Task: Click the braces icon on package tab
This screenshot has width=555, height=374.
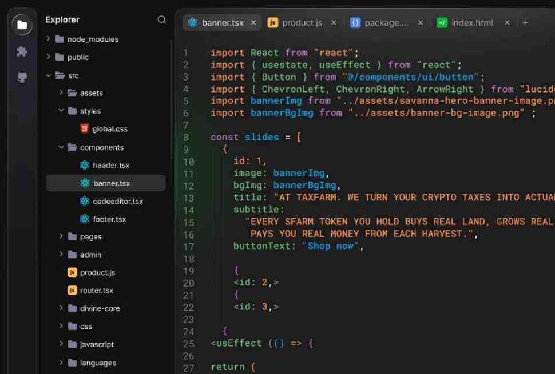Action: [x=355, y=23]
